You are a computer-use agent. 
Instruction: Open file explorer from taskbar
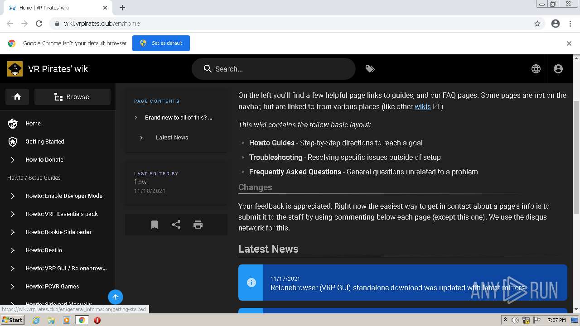(51, 320)
